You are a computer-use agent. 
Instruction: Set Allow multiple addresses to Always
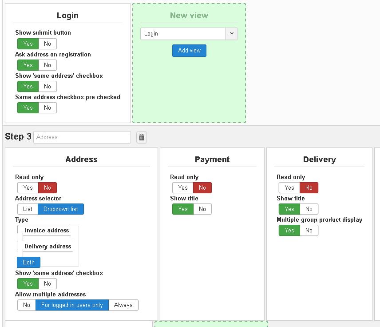123,305
